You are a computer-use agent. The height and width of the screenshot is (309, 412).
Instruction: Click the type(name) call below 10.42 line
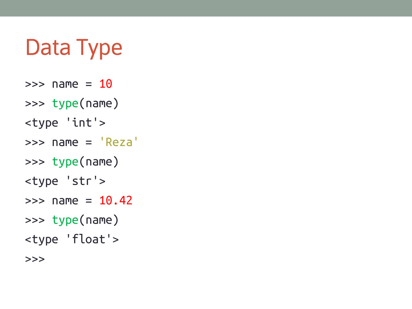(x=85, y=220)
